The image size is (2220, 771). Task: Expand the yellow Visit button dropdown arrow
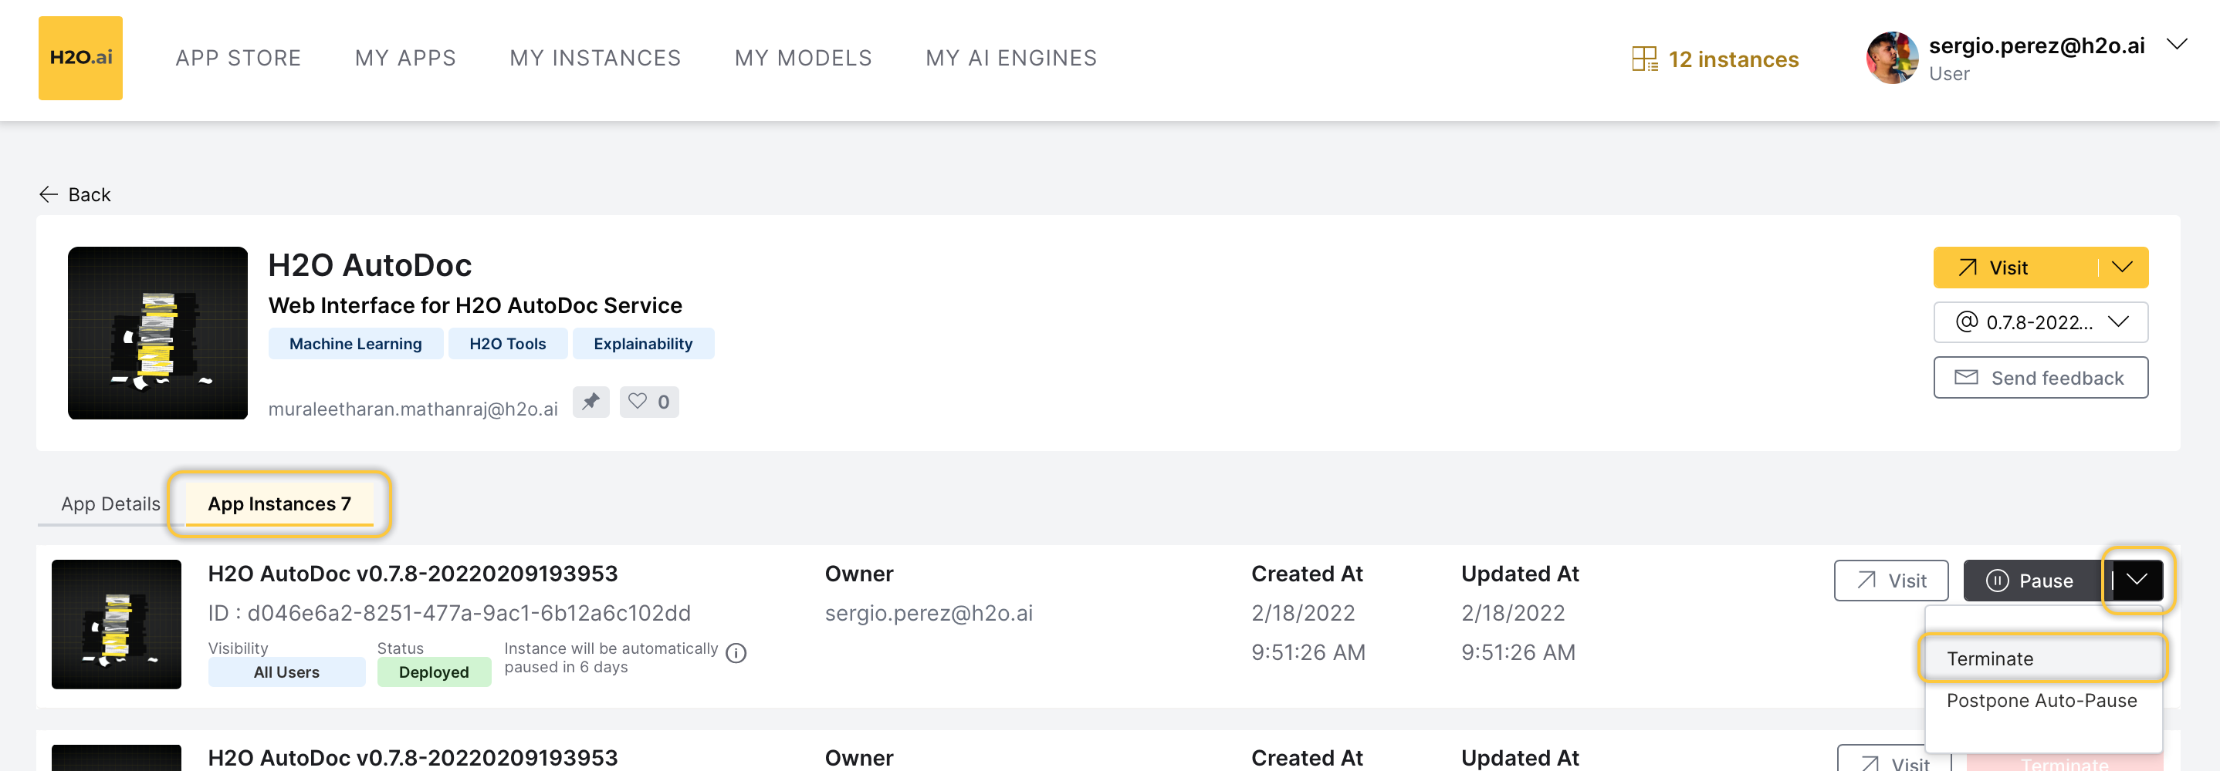point(2123,268)
